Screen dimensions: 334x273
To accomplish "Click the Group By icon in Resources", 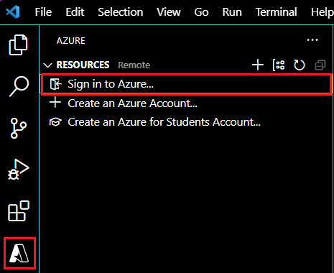I will point(279,65).
